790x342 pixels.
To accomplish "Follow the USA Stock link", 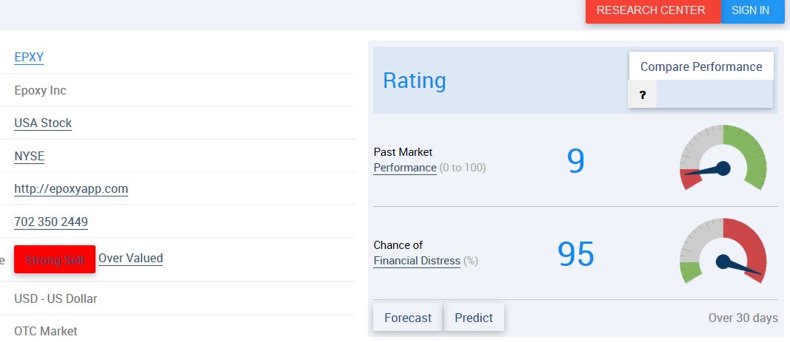I will 43,123.
